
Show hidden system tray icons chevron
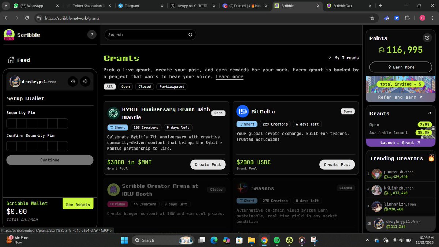(x=367, y=240)
